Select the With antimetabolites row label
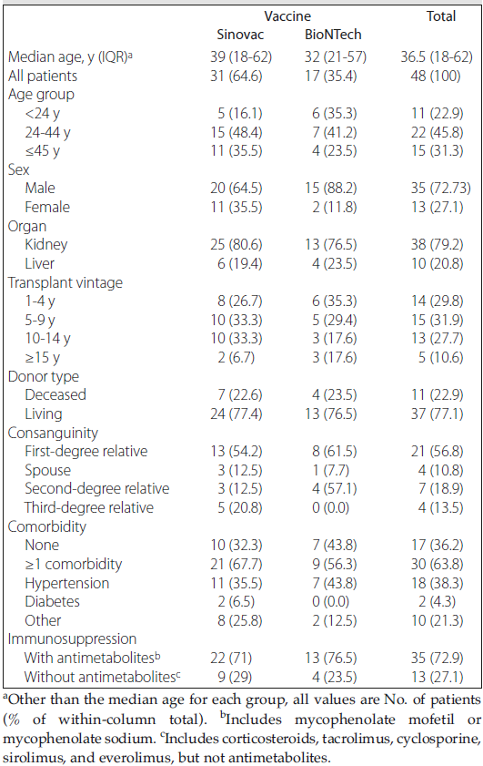This screenshot has width=483, height=766. (92, 658)
